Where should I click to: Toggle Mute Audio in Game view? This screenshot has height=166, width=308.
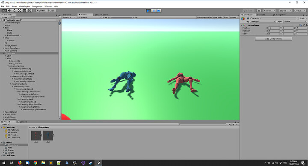218,17
